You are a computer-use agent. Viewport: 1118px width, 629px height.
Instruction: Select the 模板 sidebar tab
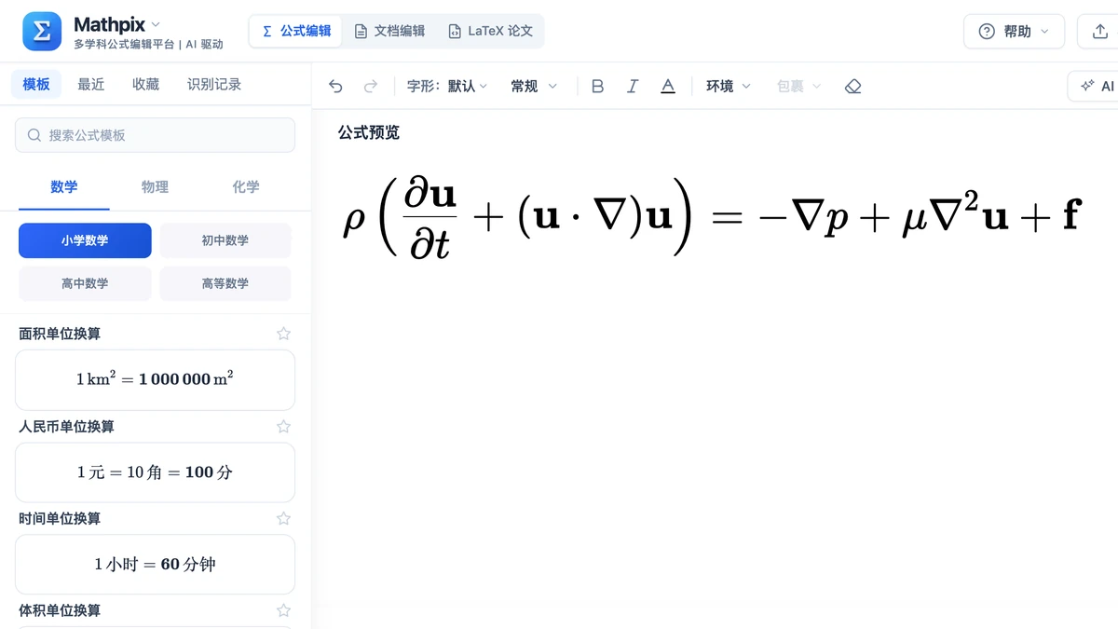[36, 84]
